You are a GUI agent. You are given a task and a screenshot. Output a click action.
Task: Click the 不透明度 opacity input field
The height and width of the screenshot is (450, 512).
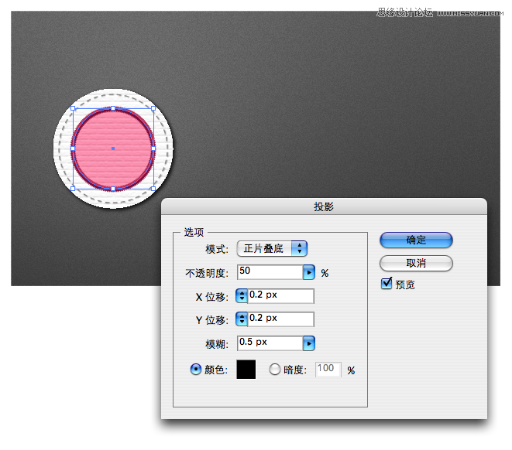[x=270, y=272]
